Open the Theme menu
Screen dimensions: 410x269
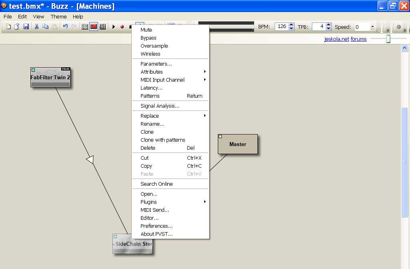click(x=58, y=16)
